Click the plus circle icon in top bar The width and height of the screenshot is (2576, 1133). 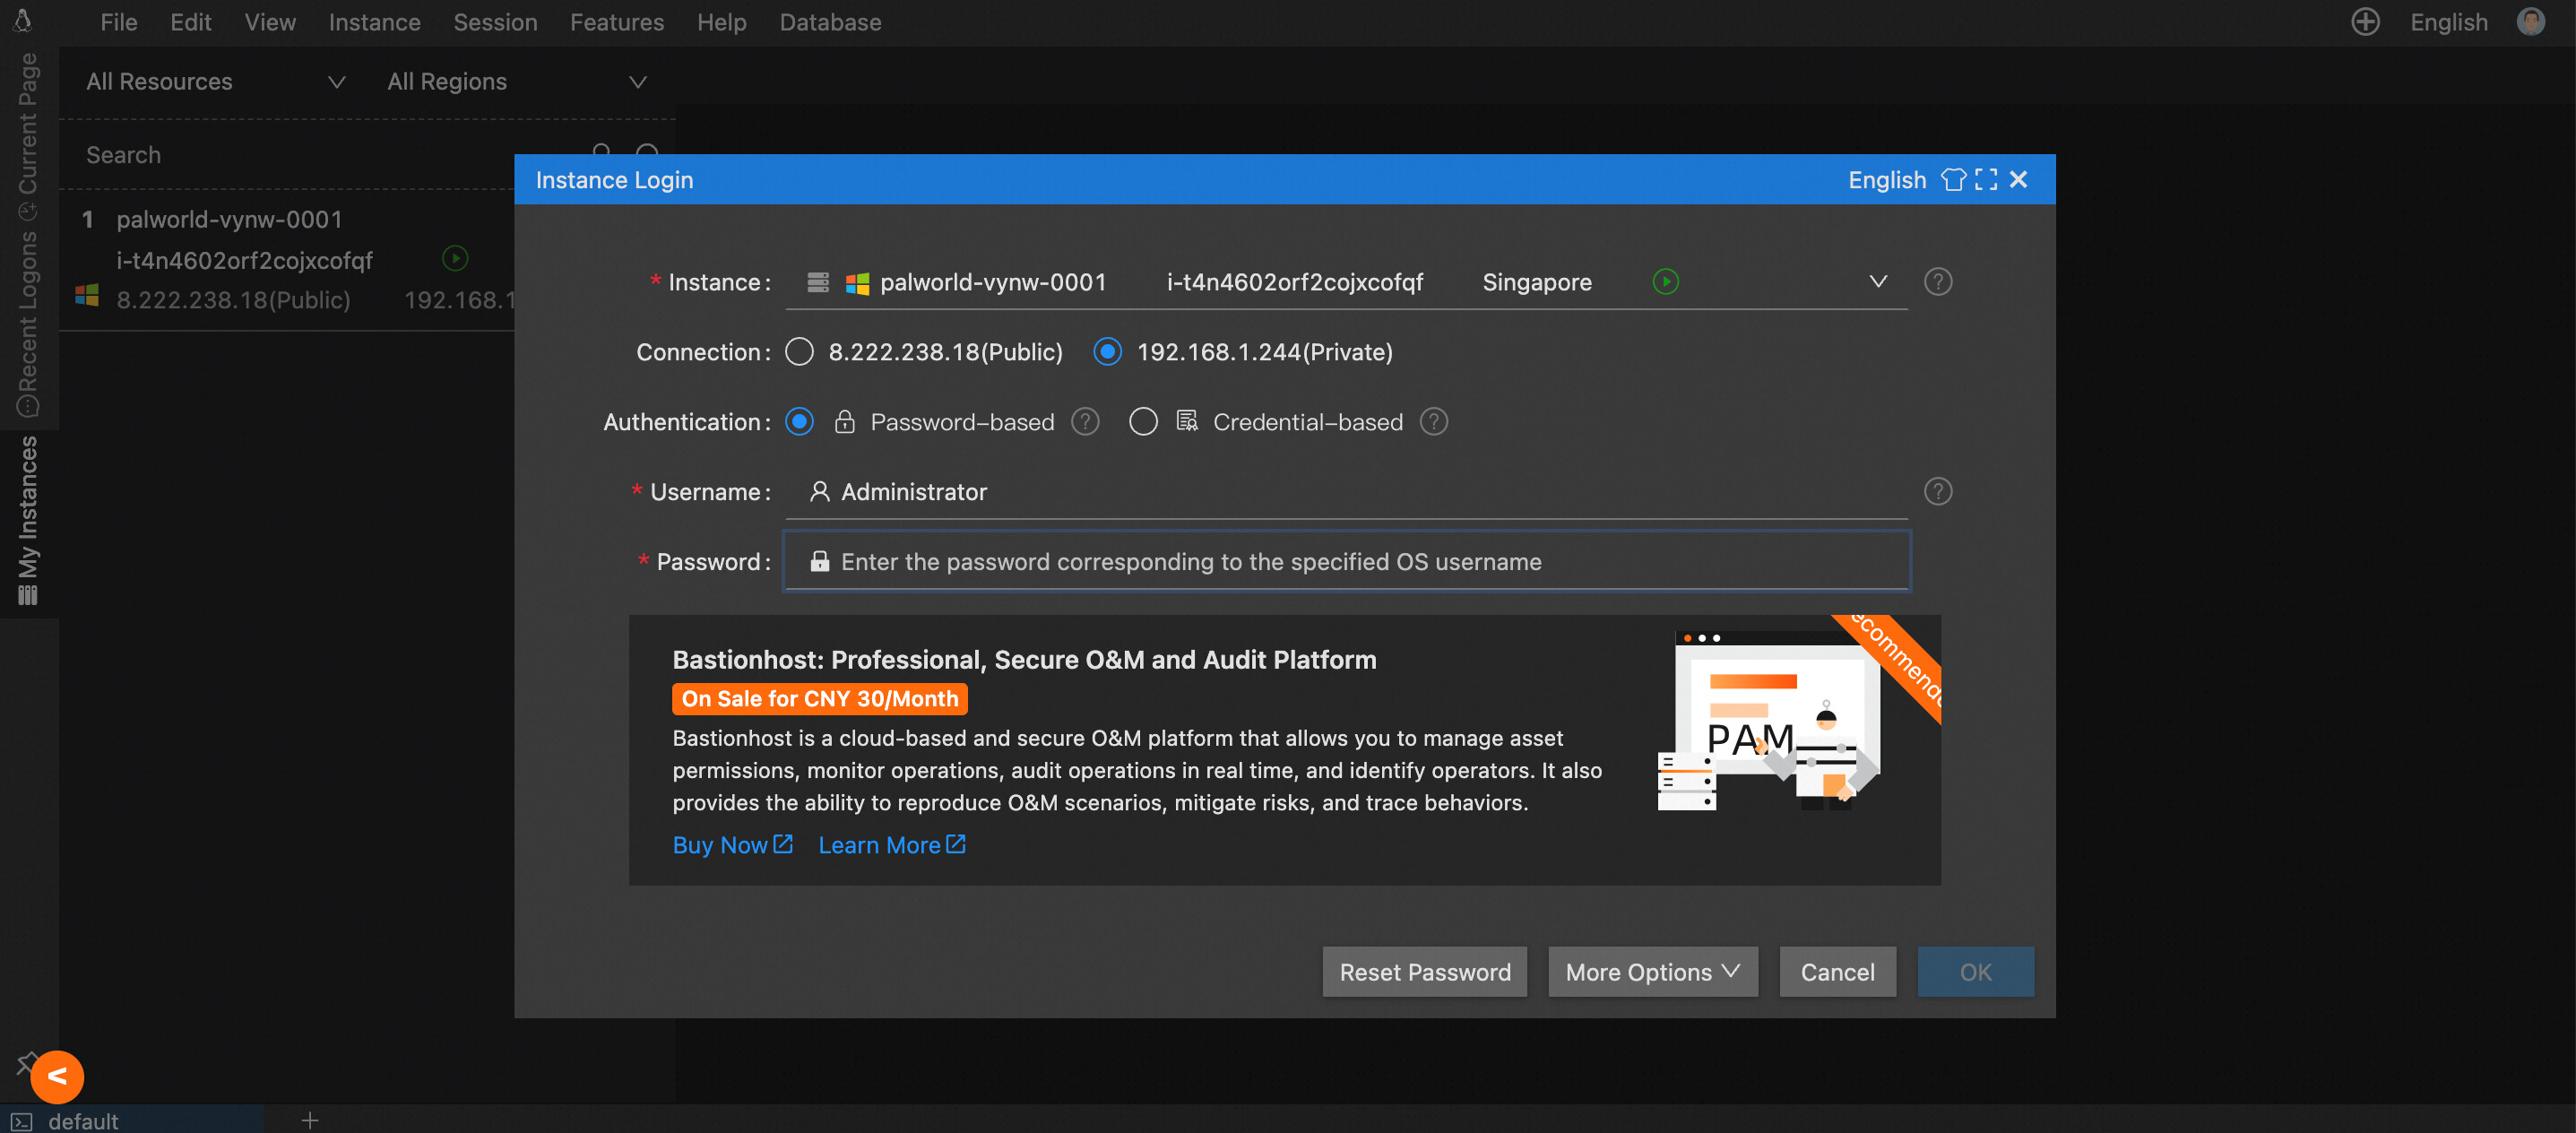(2365, 22)
